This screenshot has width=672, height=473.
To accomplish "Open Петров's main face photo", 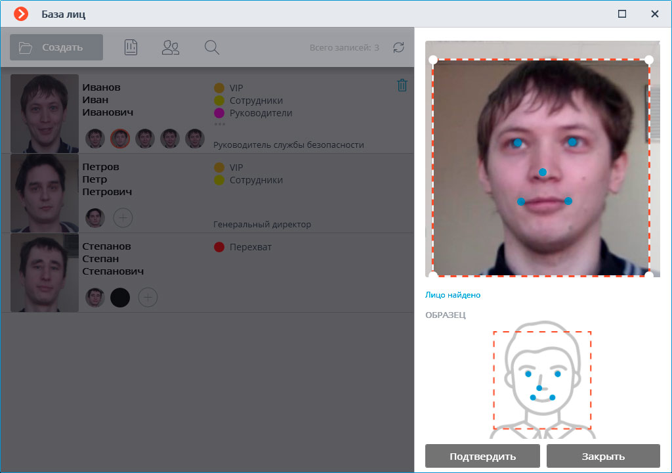I will pos(45,193).
